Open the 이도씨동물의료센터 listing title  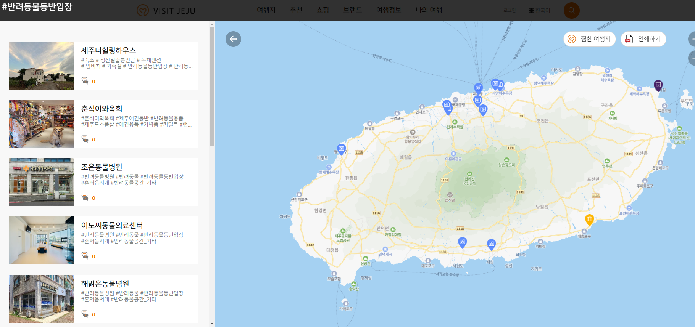click(112, 225)
